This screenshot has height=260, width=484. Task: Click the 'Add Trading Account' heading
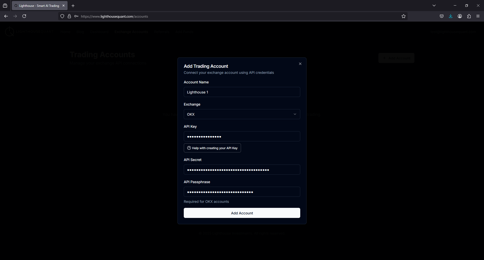(x=206, y=66)
